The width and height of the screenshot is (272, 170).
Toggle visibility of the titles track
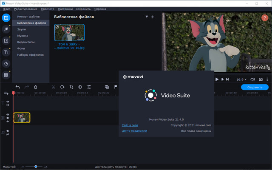point(8,102)
